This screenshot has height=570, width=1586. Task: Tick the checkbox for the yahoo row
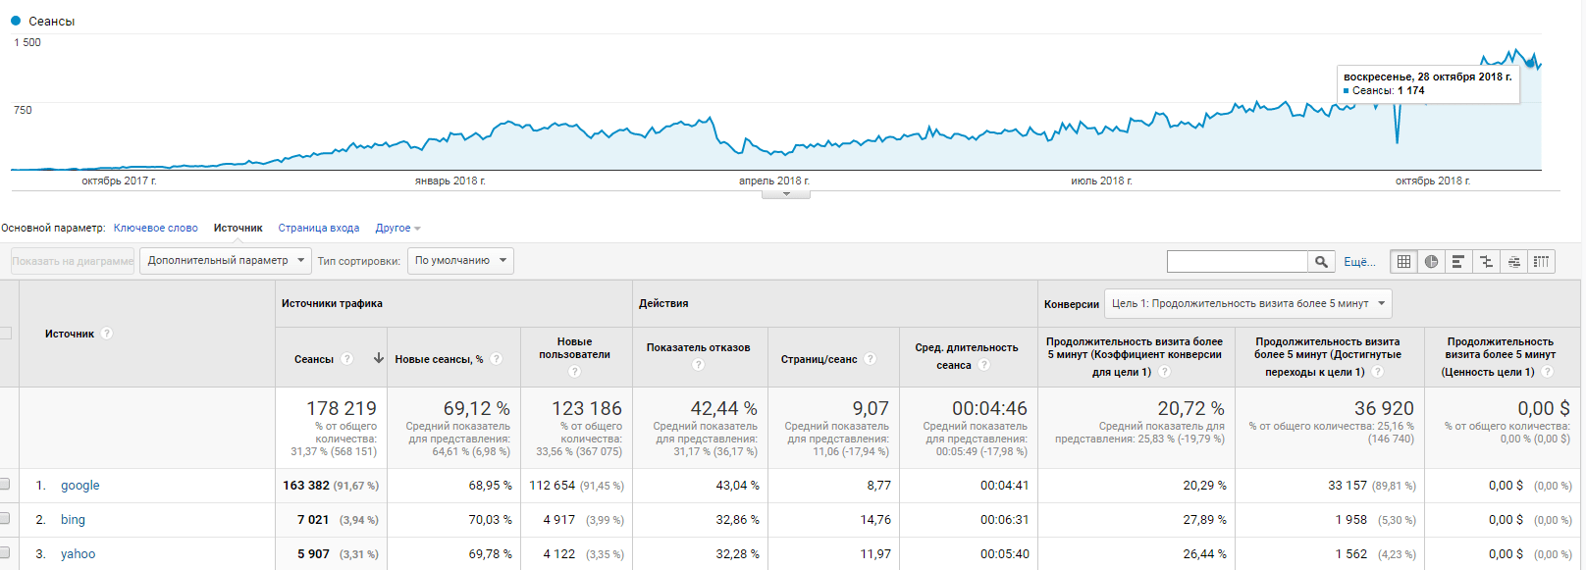[5, 552]
